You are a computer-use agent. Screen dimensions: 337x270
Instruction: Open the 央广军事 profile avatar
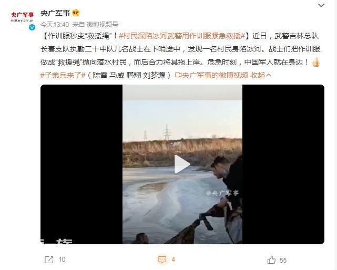point(23,17)
